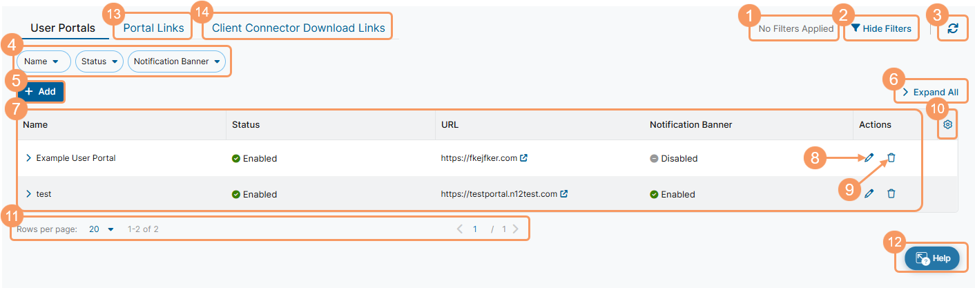975x288 pixels.
Task: Open the Name filter dropdown
Action: [44, 61]
